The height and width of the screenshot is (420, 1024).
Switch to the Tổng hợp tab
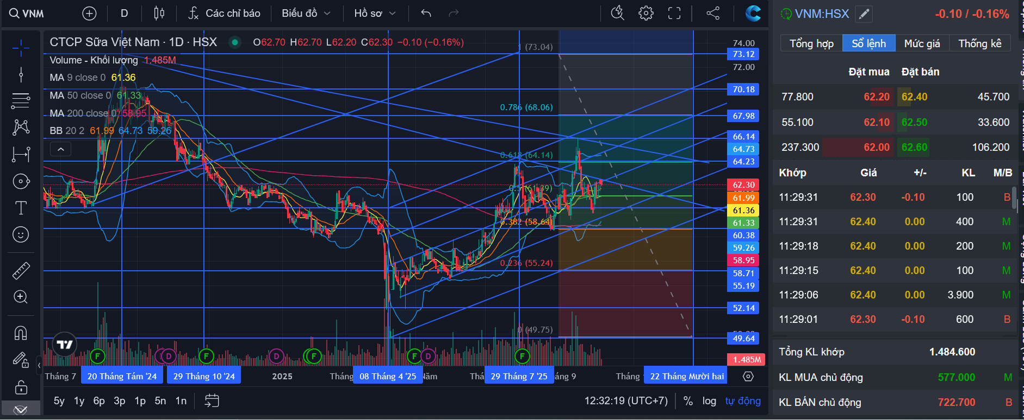811,43
